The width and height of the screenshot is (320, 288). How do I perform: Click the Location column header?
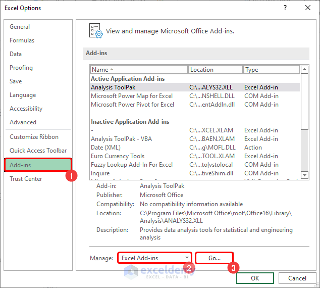(x=216, y=70)
